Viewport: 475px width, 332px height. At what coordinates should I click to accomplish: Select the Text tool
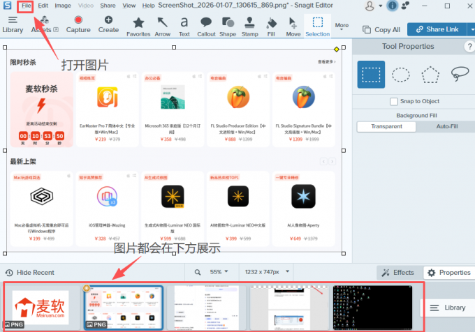[184, 27]
